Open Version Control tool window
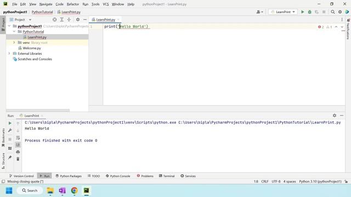The width and height of the screenshot is (351, 197). (x=21, y=176)
